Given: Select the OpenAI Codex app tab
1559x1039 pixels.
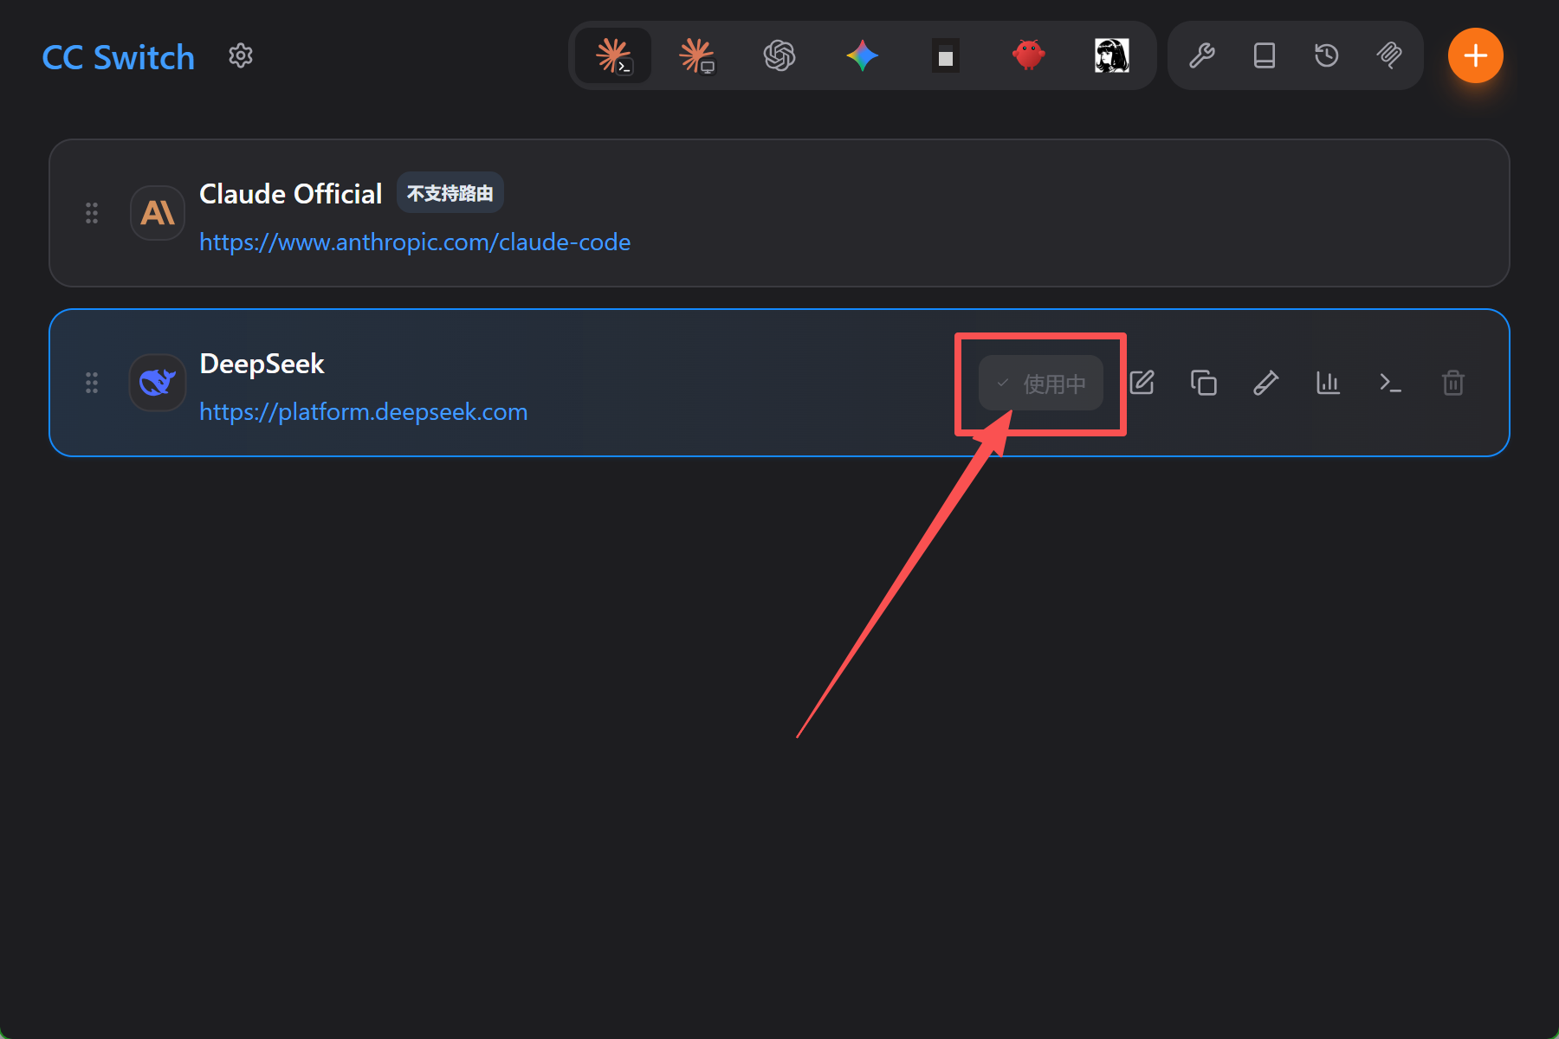Looking at the screenshot, I should [x=779, y=56].
